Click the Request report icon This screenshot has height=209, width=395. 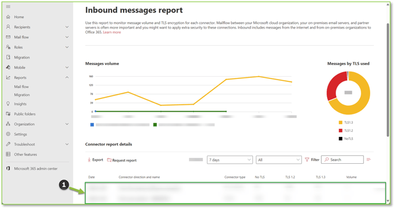pos(109,160)
